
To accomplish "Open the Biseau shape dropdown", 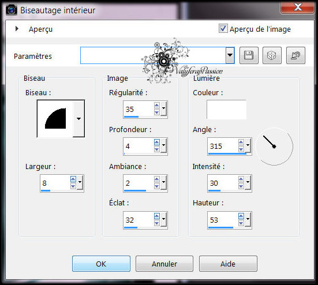I will click(x=78, y=119).
